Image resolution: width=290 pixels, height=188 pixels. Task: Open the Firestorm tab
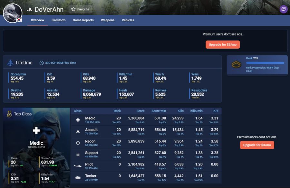(x=58, y=20)
